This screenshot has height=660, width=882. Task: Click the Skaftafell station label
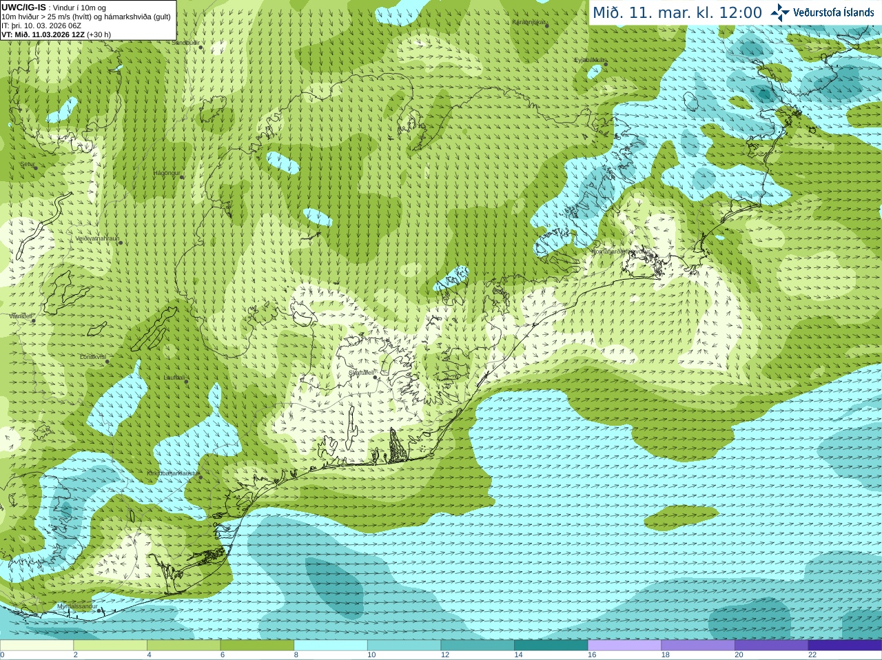(360, 373)
